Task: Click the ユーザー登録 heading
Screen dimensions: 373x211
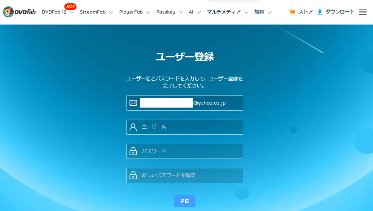Action: [x=184, y=57]
